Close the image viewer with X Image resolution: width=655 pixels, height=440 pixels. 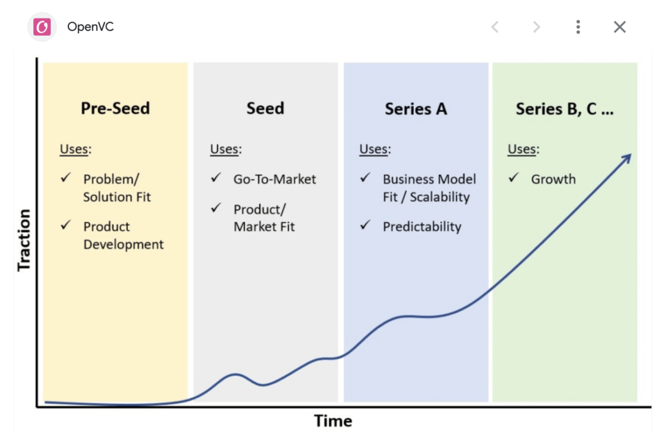619,27
